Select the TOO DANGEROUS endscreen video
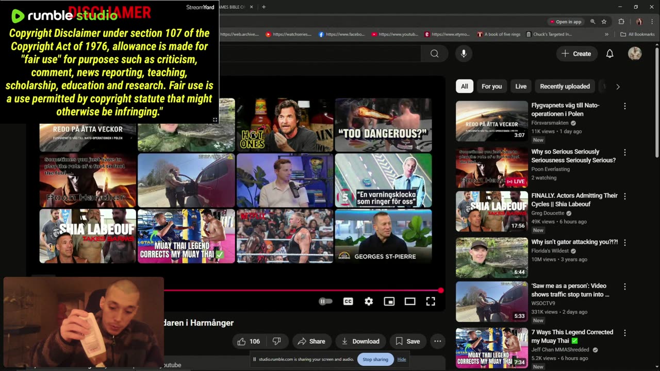 point(383,125)
